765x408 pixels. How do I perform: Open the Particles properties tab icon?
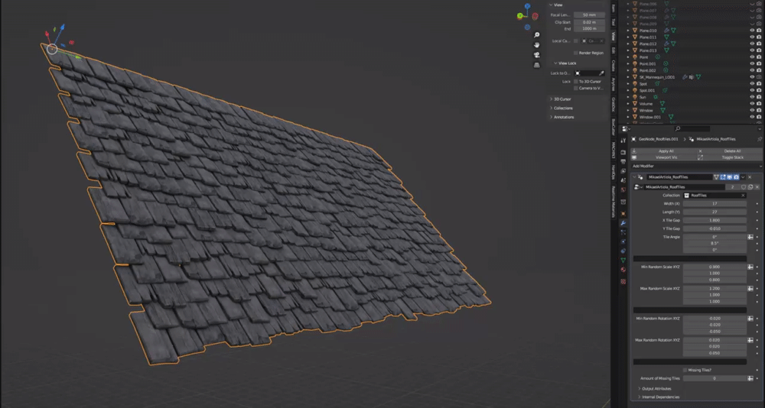[623, 232]
